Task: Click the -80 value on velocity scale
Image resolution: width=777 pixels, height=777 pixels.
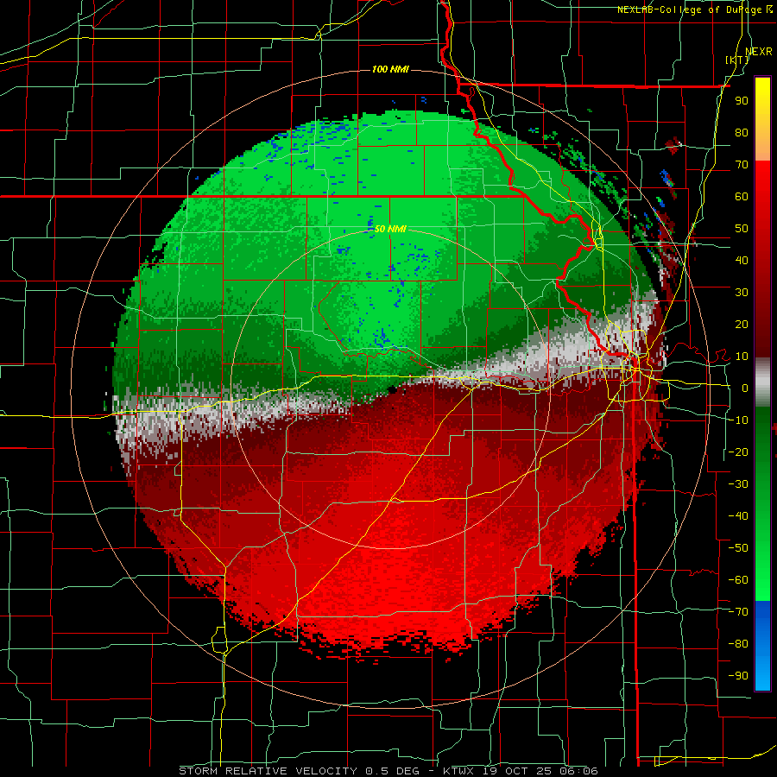Action: coord(738,644)
